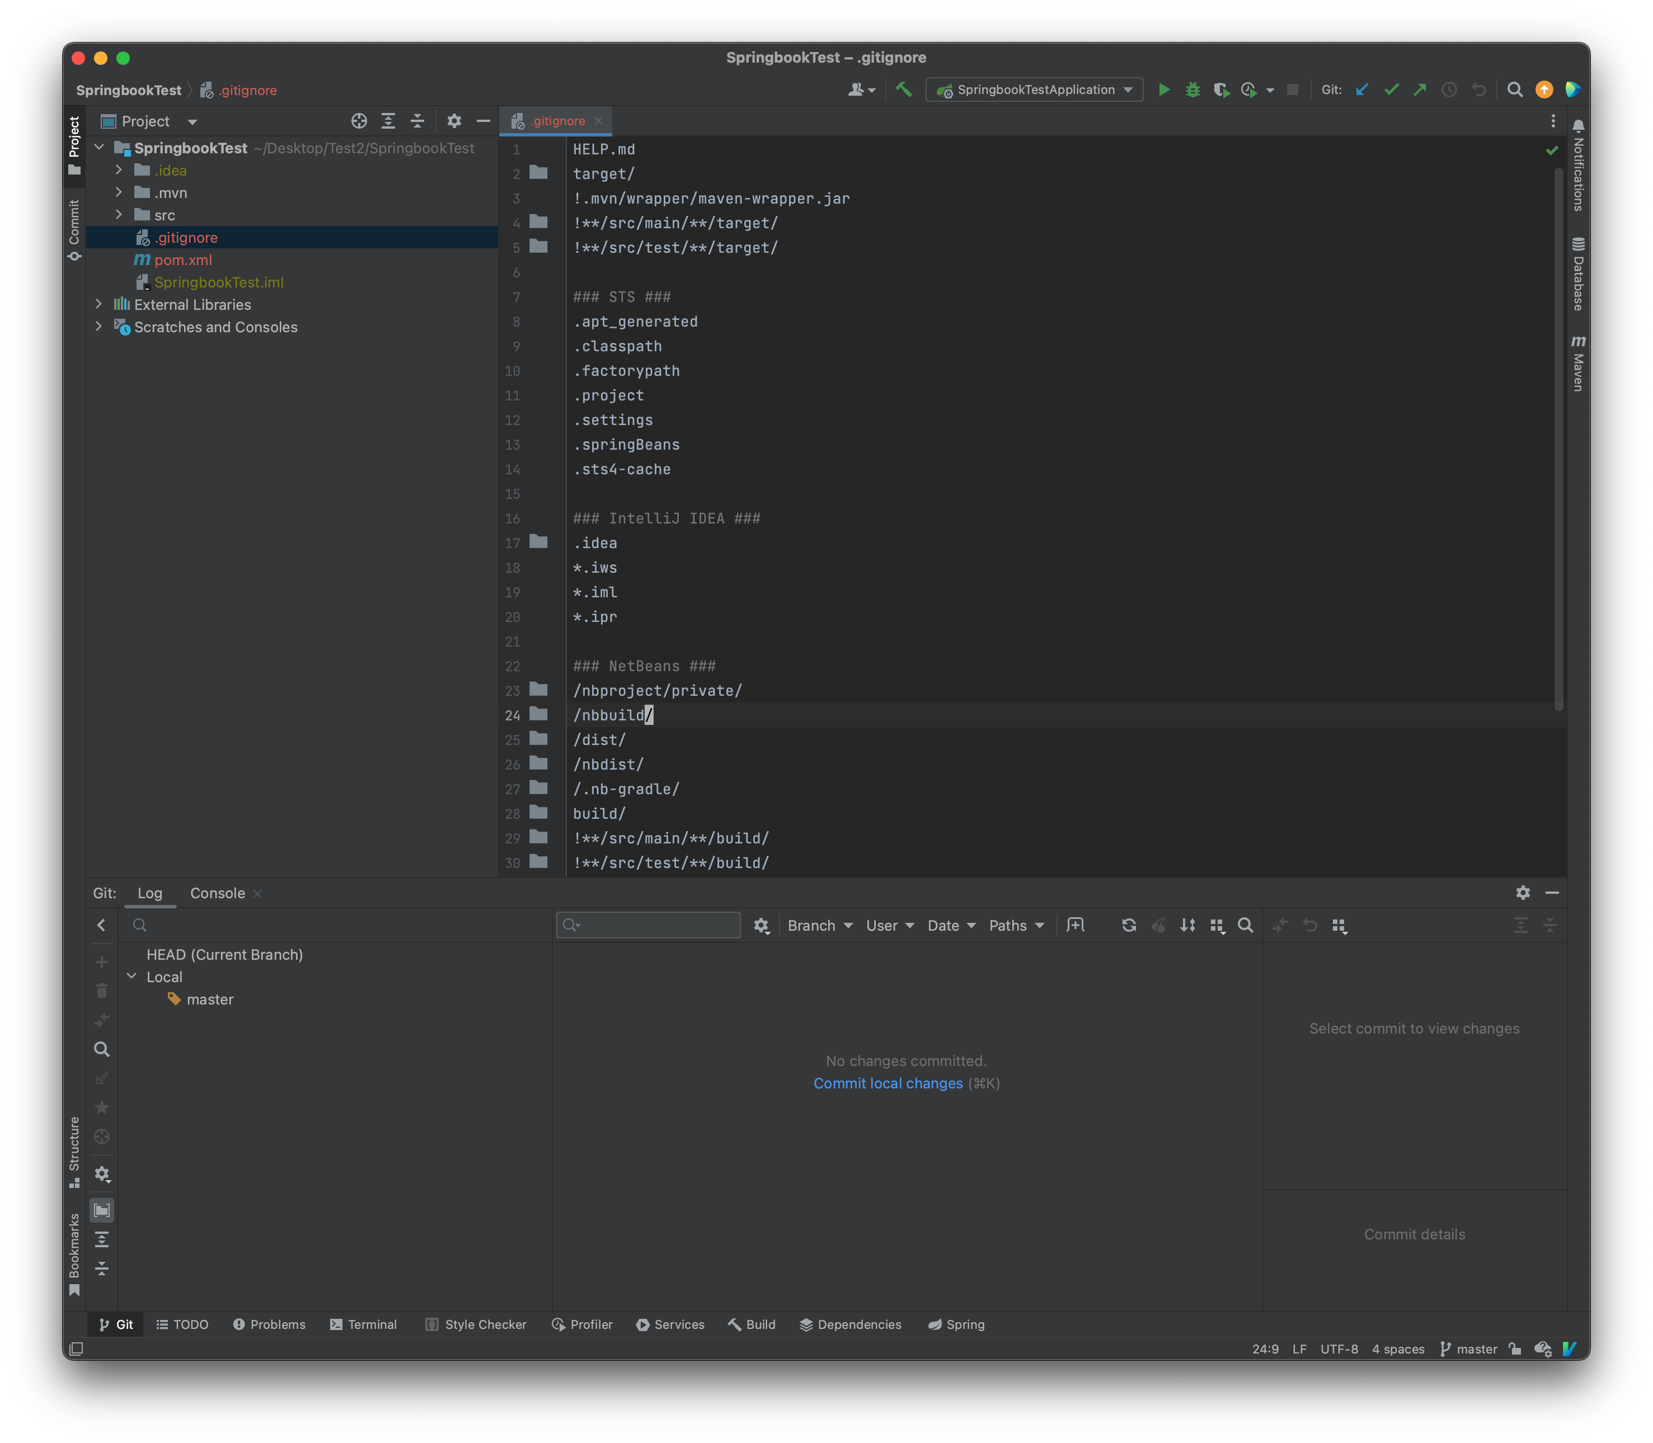Update project with the blue Git arrow
This screenshot has height=1443, width=1653.
coord(1362,89)
